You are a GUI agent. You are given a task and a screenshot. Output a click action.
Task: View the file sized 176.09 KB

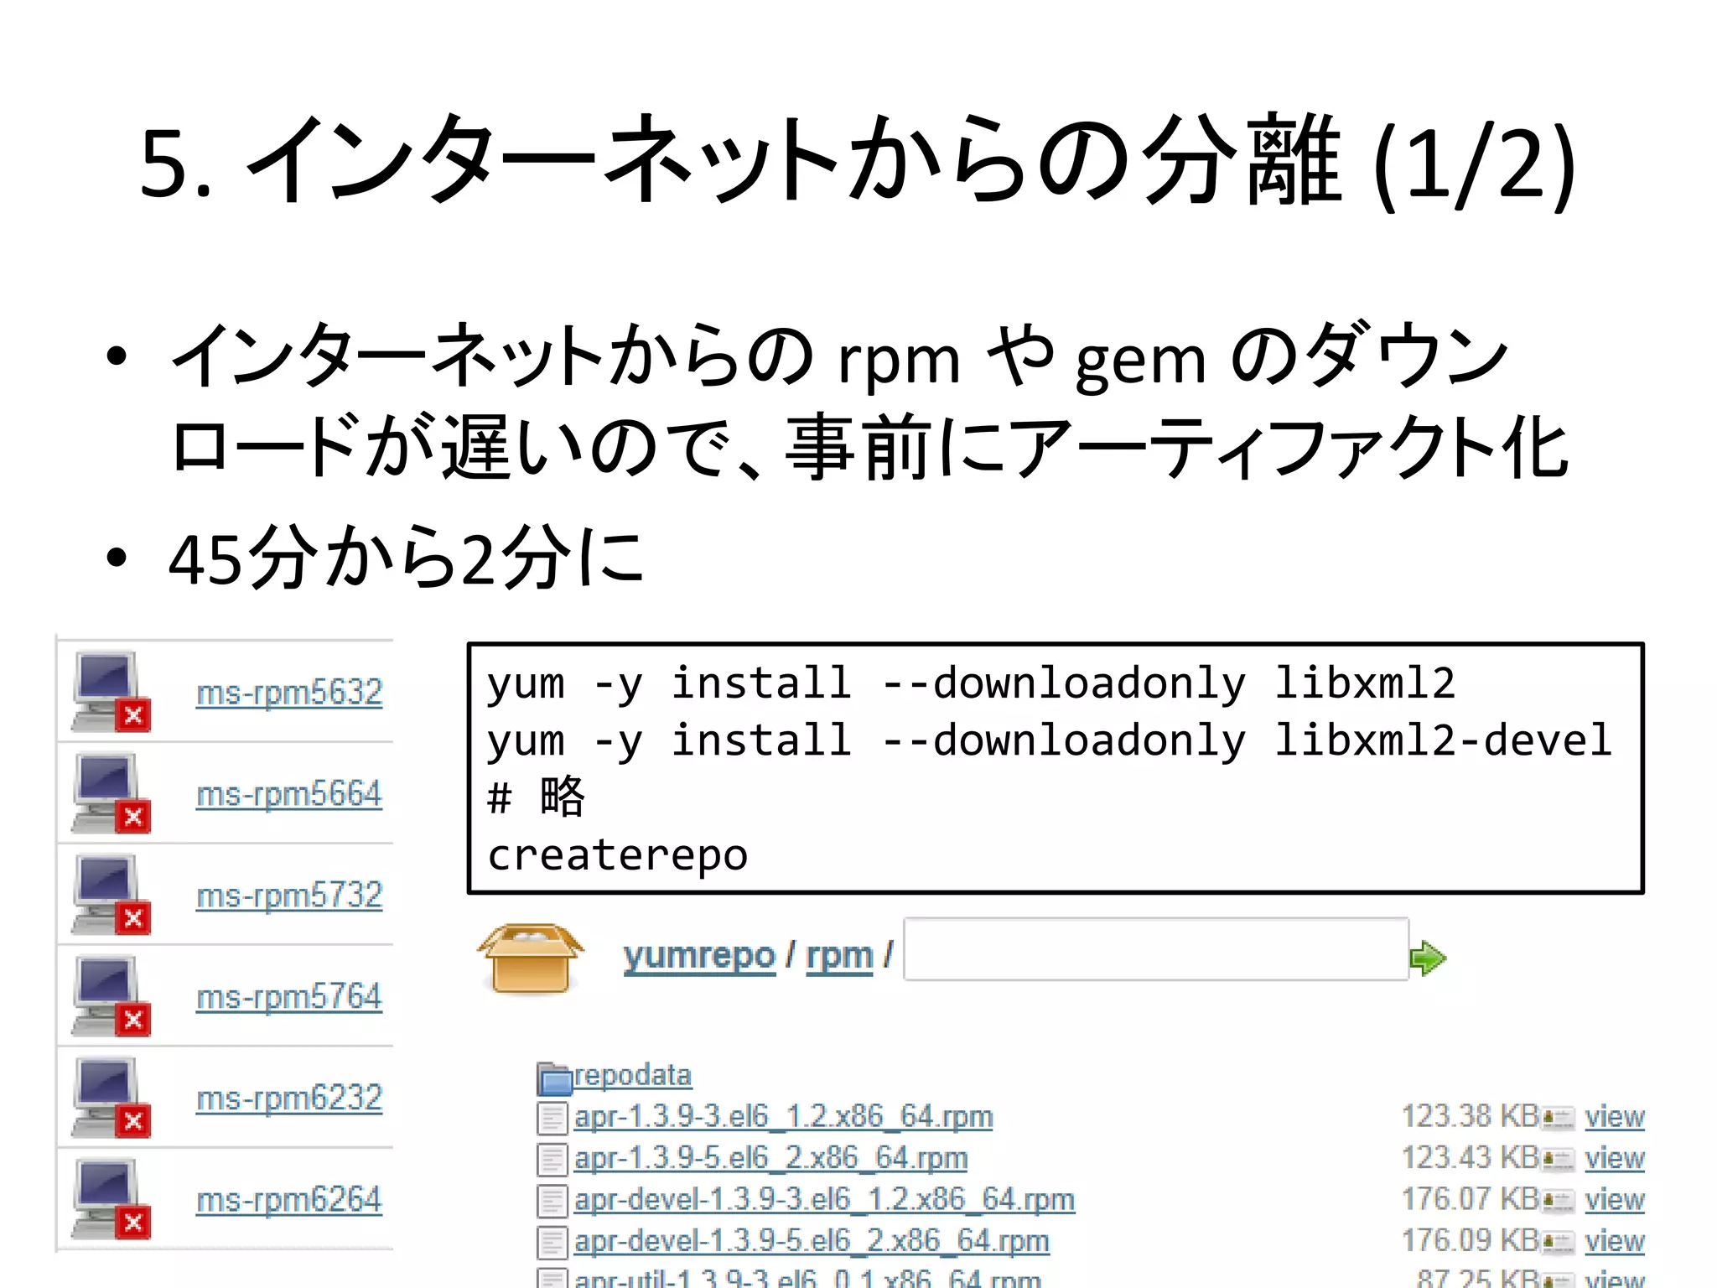[1615, 1241]
